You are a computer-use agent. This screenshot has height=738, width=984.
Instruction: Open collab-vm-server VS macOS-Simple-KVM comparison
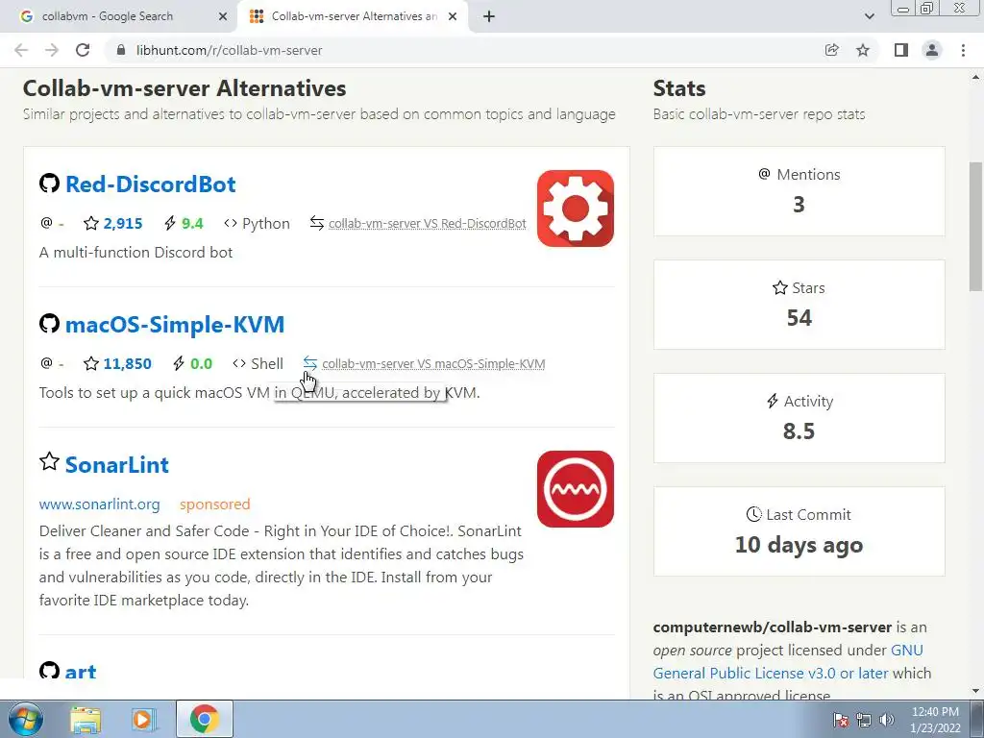click(x=433, y=363)
